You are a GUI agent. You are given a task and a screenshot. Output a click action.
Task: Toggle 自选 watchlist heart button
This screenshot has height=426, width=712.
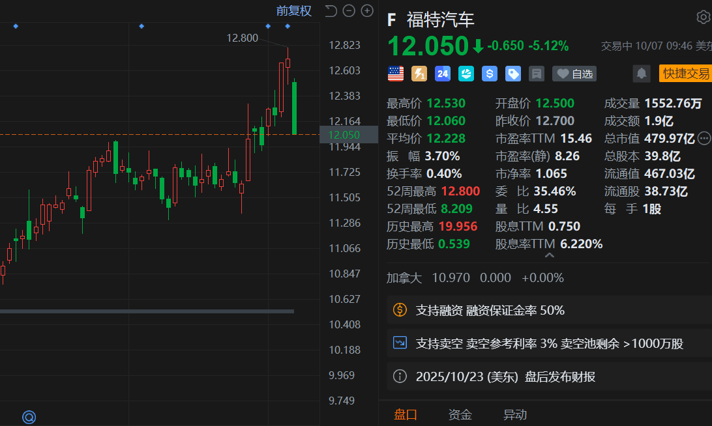click(574, 74)
